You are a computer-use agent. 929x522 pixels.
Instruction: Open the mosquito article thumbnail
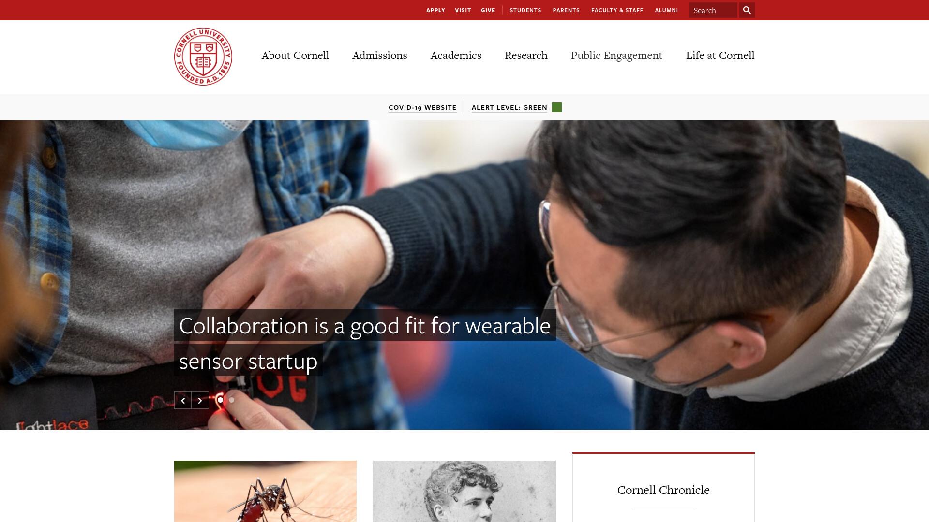[265, 491]
